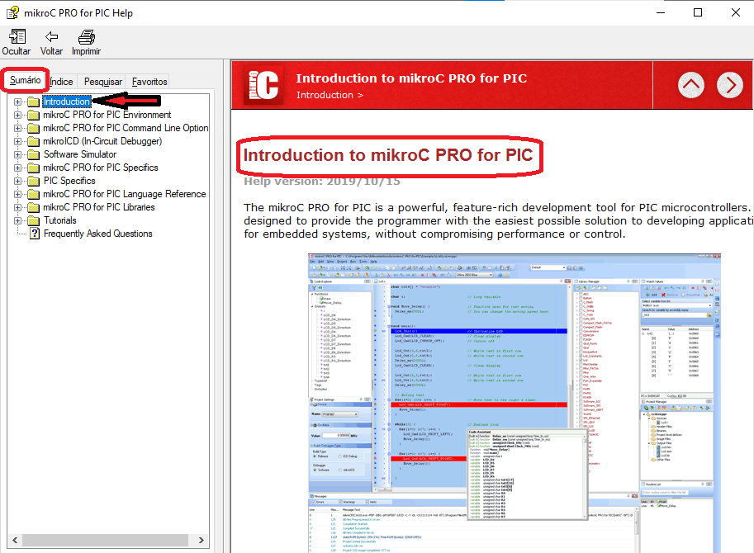Screen dimensions: 754x553
Task: Select mikroC PRO for PIC Command Line Option
Action: pyautogui.click(x=126, y=128)
